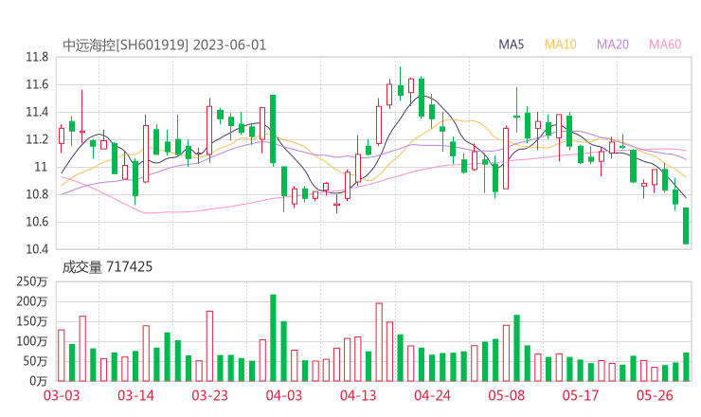Viewport: 701px width, 417px height.
Task: Click the 250万 volume axis label
Action: 32,281
